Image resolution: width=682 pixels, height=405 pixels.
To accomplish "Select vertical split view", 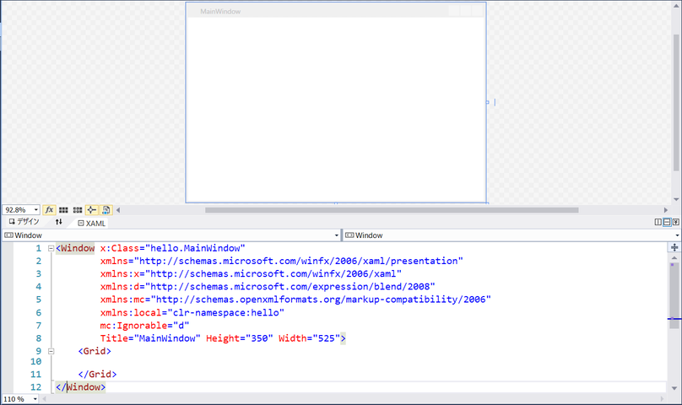I will tap(658, 222).
